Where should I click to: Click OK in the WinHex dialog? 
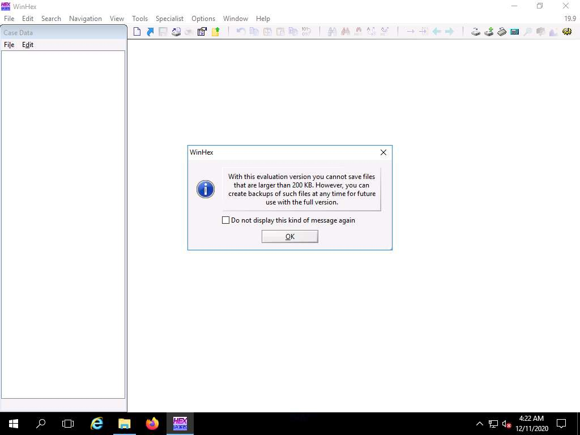[289, 236]
